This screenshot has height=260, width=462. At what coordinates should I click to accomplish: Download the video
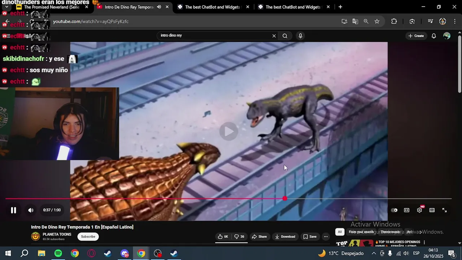point(285,237)
